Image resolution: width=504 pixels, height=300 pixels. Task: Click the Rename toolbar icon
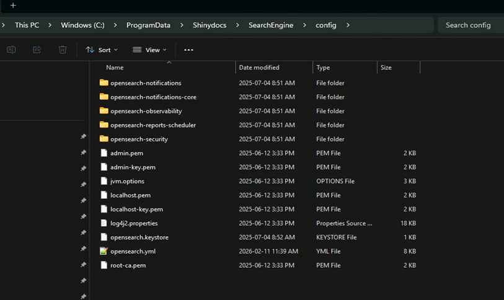pos(11,50)
